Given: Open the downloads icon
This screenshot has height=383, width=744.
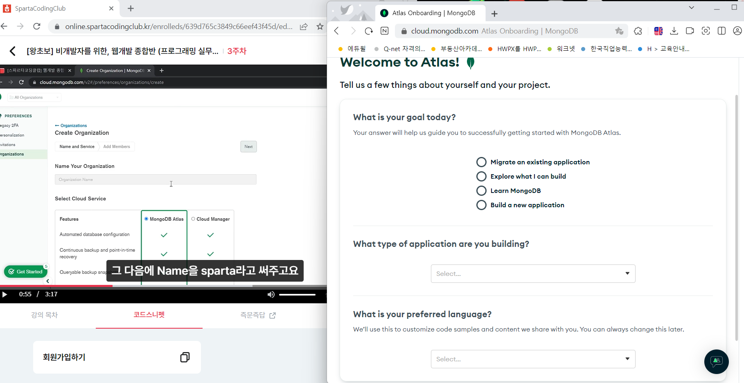Looking at the screenshot, I should click(x=674, y=31).
